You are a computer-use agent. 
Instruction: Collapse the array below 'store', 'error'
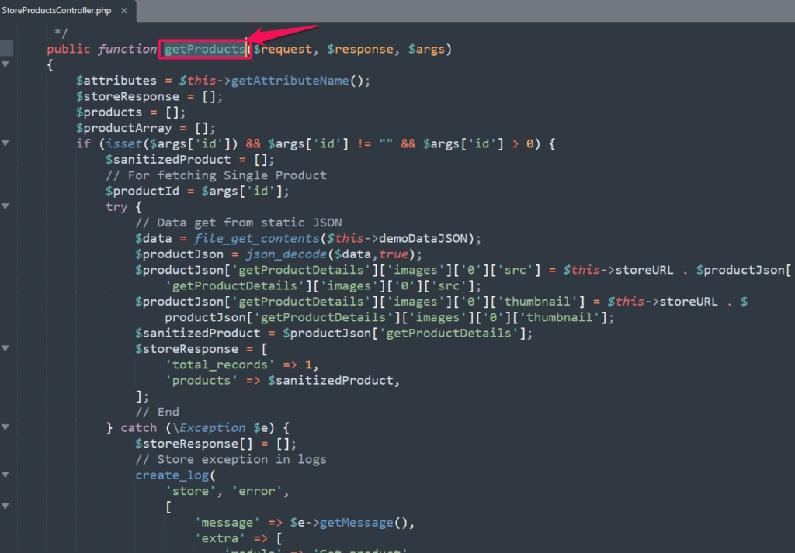pos(5,506)
